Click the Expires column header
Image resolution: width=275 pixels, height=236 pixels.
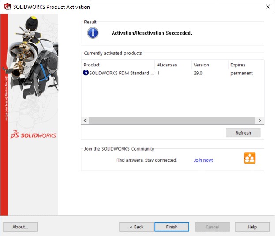coord(245,65)
